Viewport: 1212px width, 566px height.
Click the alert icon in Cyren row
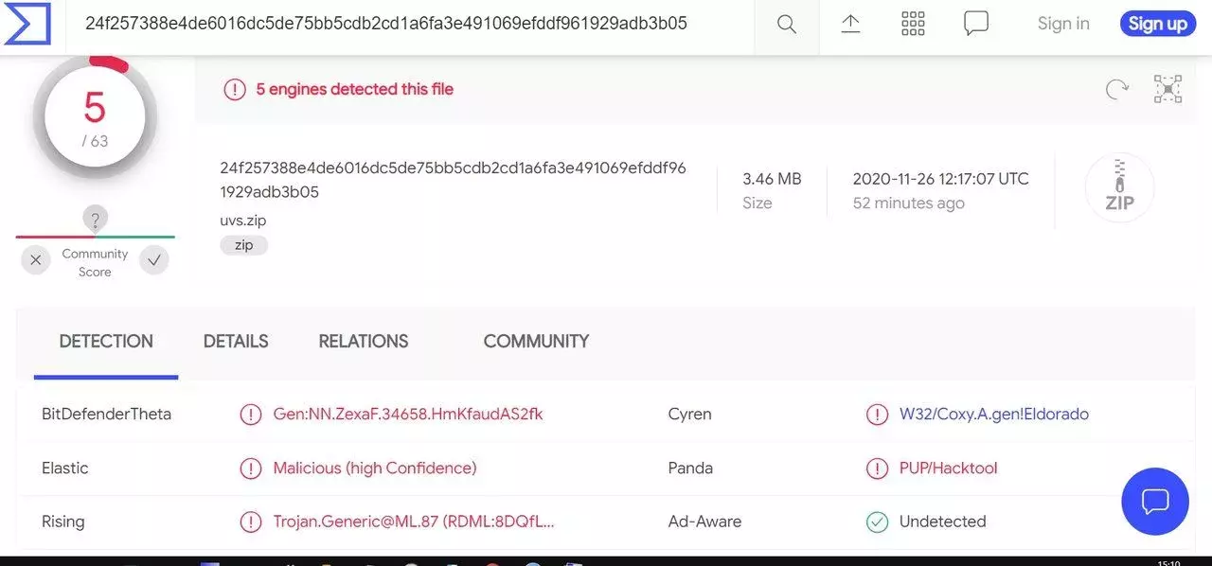tap(877, 414)
